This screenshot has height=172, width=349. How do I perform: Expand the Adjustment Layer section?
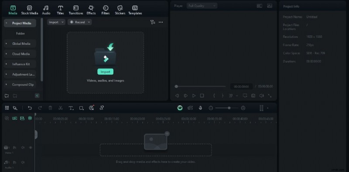(x=7, y=74)
